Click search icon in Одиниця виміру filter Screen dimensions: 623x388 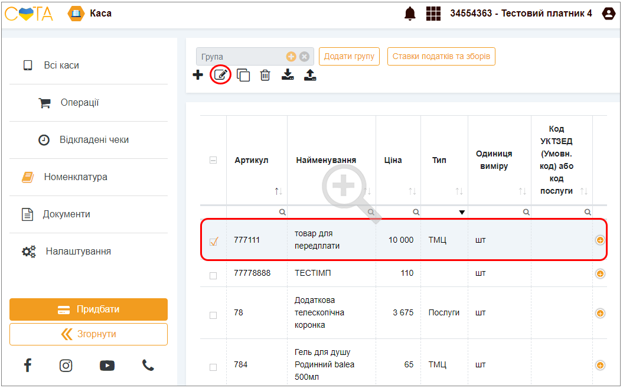pyautogui.click(x=526, y=212)
